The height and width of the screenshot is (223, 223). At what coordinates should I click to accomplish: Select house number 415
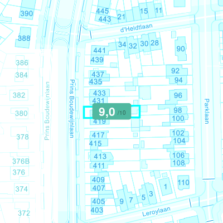[x=95, y=143]
